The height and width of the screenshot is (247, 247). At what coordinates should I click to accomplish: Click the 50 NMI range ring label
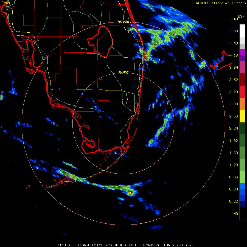click(x=123, y=72)
